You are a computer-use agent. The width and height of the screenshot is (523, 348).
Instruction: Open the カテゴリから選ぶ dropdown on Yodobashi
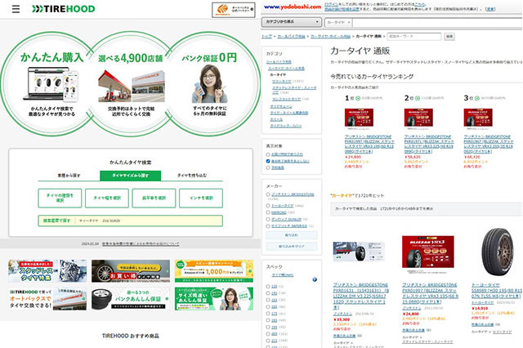pyautogui.click(x=292, y=22)
